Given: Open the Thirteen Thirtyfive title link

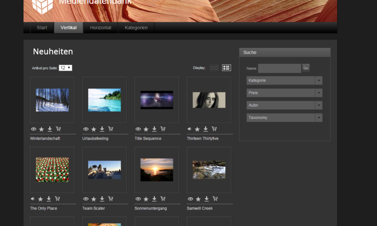Looking at the screenshot, I should (x=203, y=139).
